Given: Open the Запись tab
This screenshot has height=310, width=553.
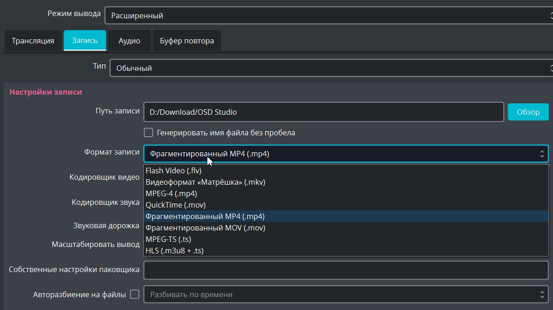Looking at the screenshot, I should pyautogui.click(x=85, y=40).
